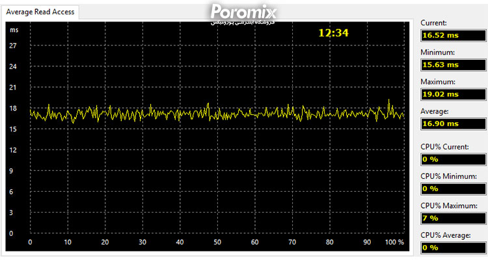488x260 pixels.
Task: Click the x-axis label 50
Action: point(217,242)
